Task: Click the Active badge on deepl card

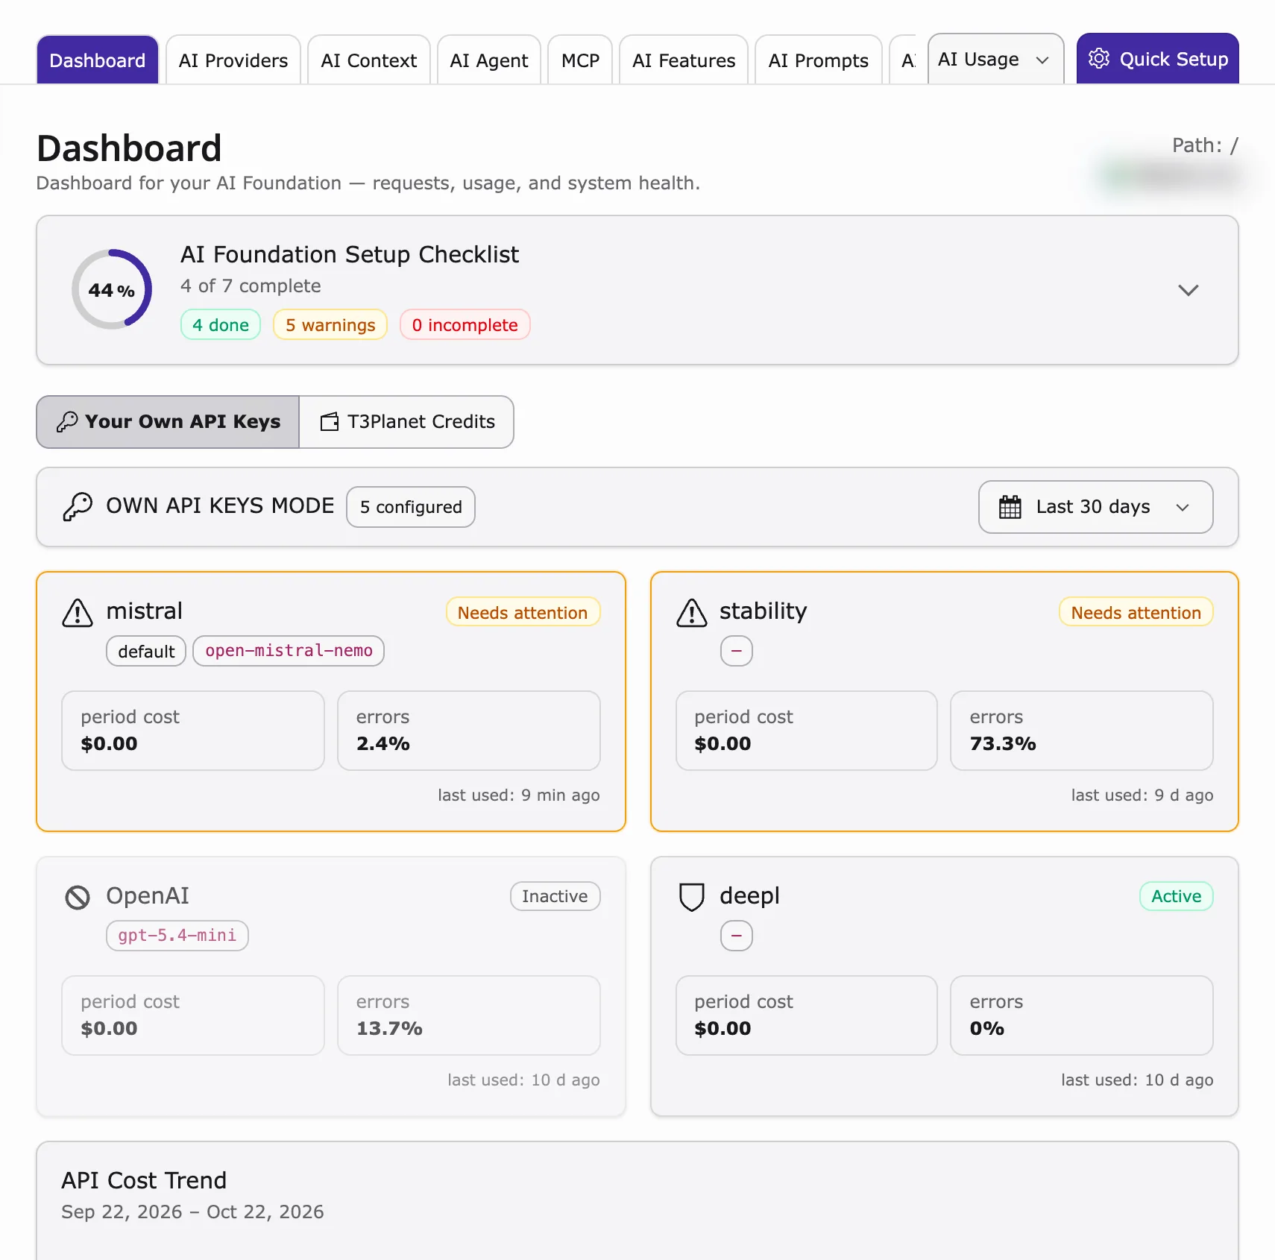Action: [1177, 896]
